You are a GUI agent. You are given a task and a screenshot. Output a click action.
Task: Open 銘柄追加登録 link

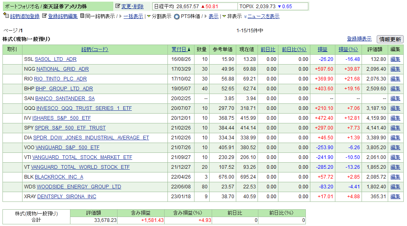(25, 16)
